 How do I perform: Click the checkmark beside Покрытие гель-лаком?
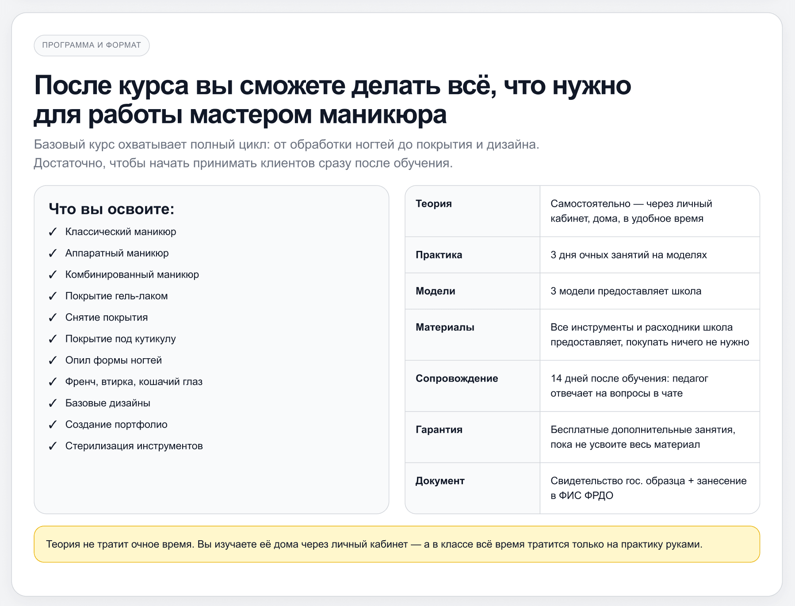click(53, 296)
